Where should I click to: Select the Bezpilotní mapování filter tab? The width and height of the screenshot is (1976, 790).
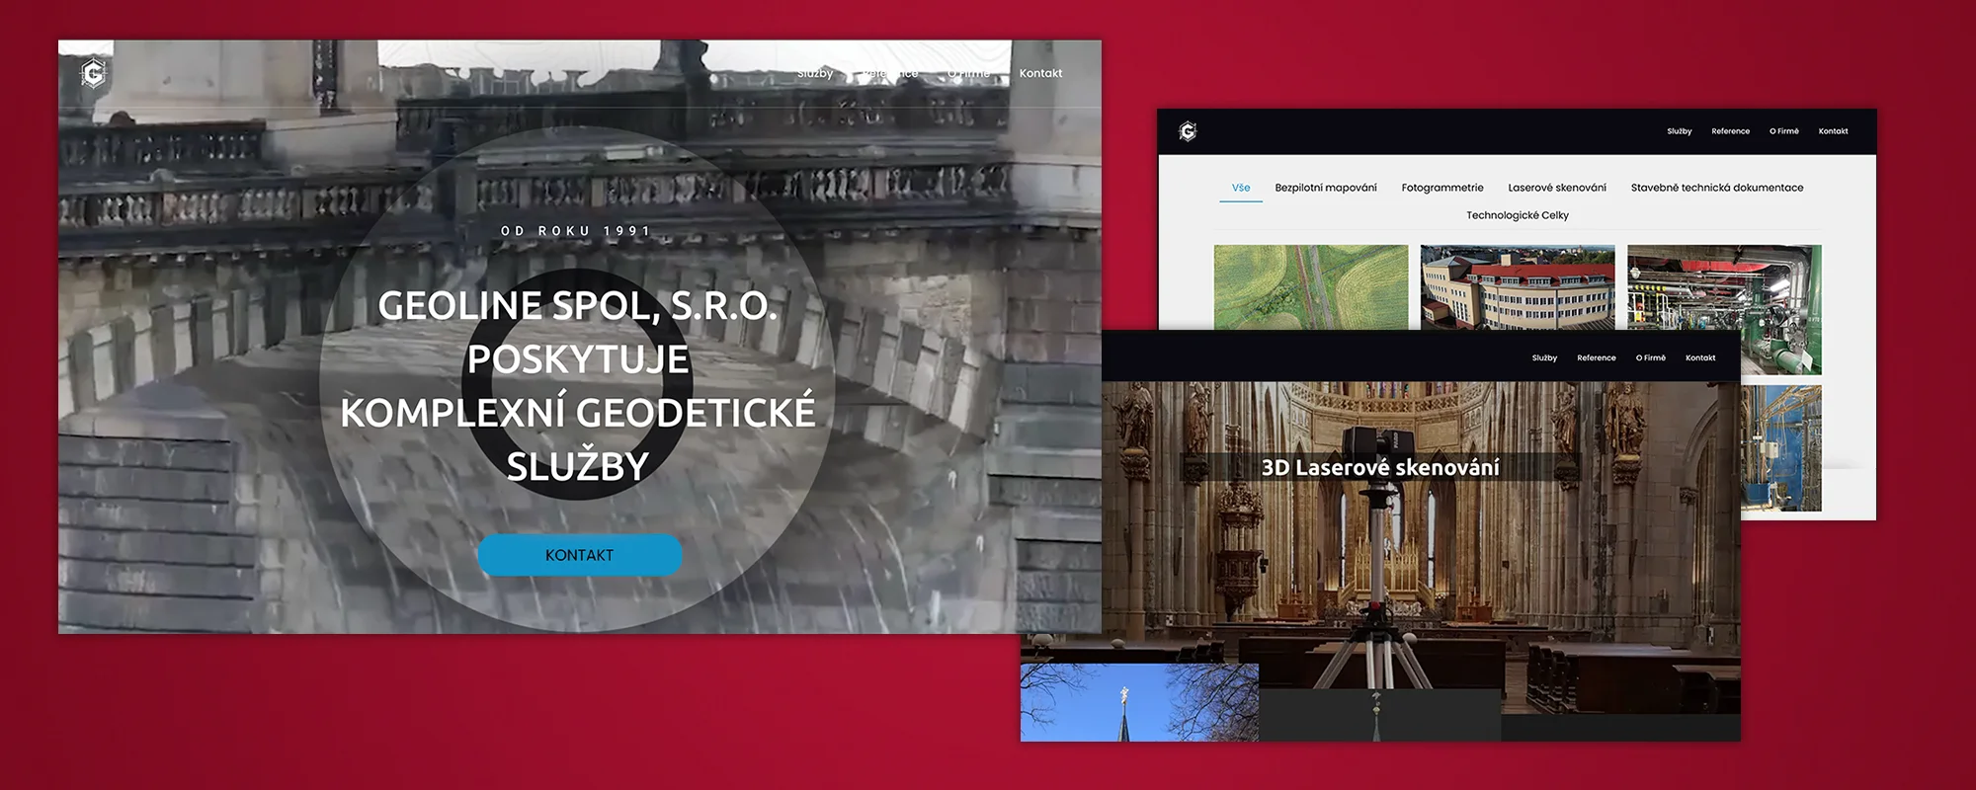[x=1326, y=188]
